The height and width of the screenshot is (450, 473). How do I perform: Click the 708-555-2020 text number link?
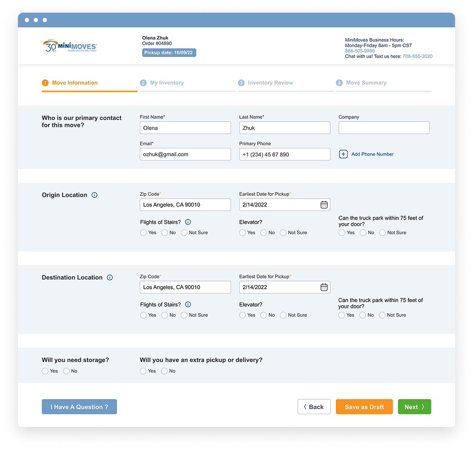click(x=418, y=56)
